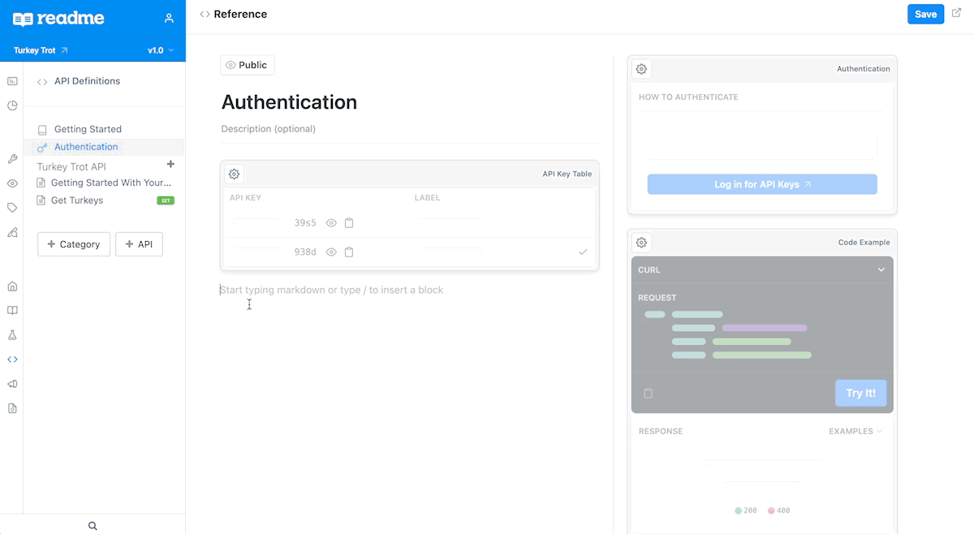Click the flask Recipes icon
Image resolution: width=974 pixels, height=534 pixels.
coord(12,334)
